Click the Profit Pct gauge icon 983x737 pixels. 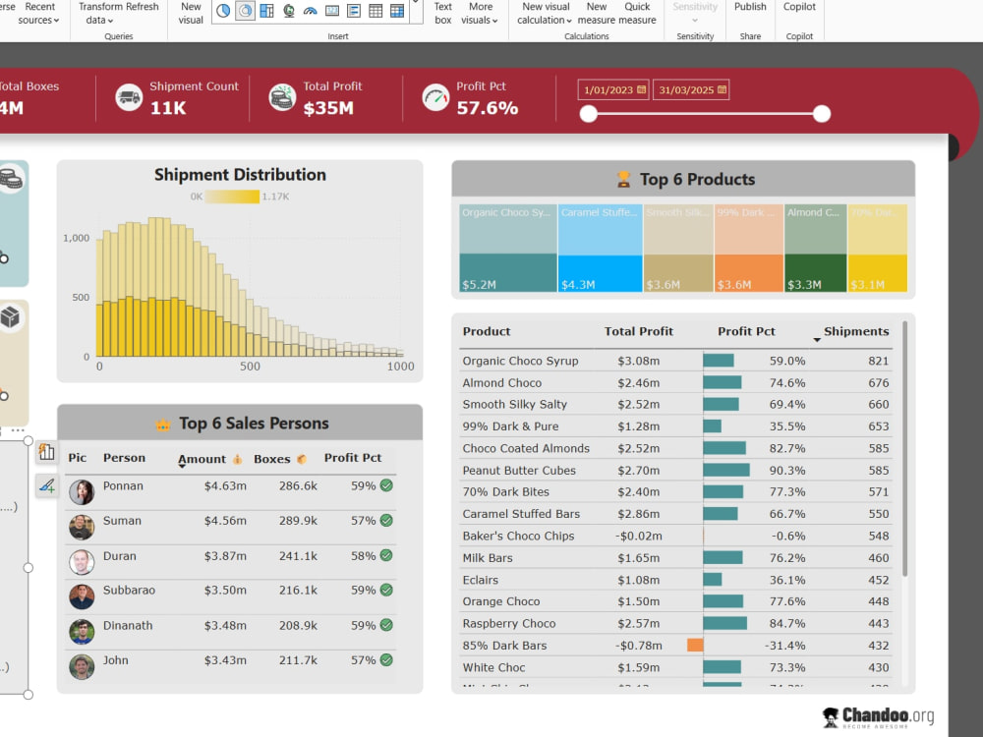pyautogui.click(x=435, y=97)
